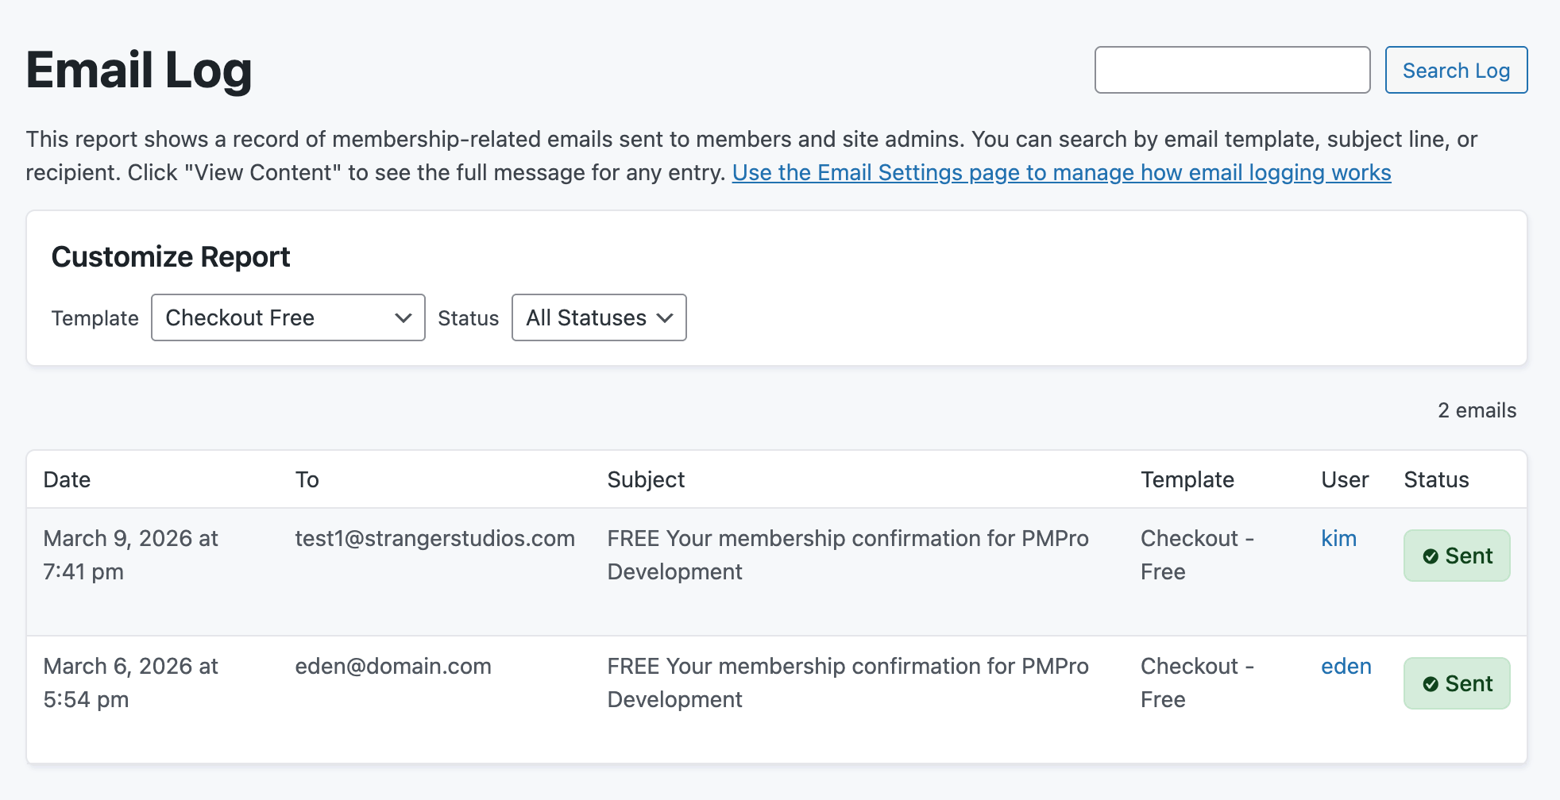1560x800 pixels.
Task: Click the checkmark icon in eden's Sent badge
Action: point(1431,683)
